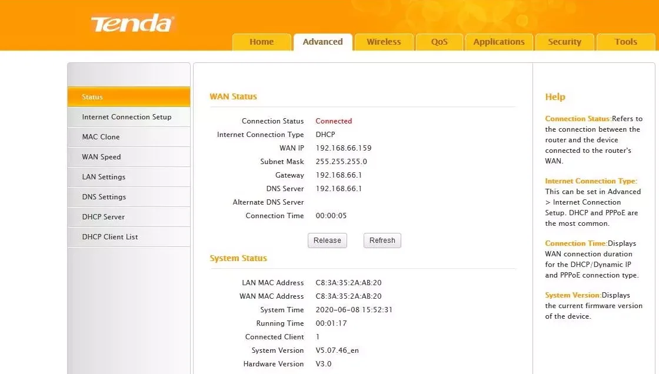View the DHCP Client List

pyautogui.click(x=110, y=237)
